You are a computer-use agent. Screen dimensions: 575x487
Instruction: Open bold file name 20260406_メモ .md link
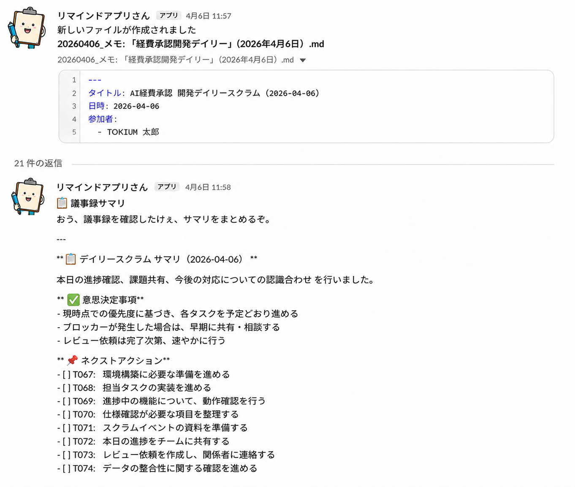point(191,44)
